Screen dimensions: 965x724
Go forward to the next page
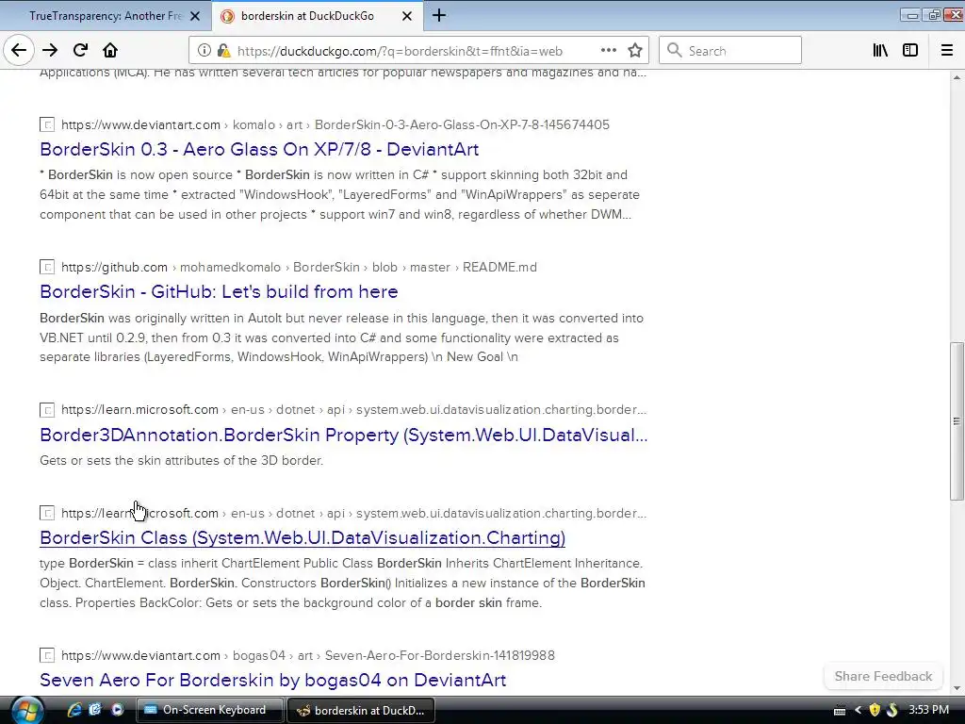tap(50, 50)
